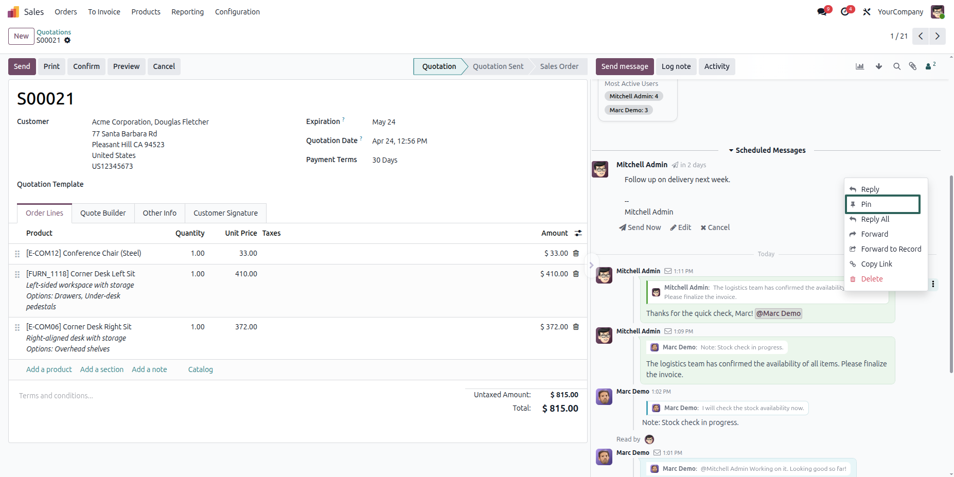The width and height of the screenshot is (954, 477).
Task: Select Pin in the message menu
Action: [x=882, y=204]
